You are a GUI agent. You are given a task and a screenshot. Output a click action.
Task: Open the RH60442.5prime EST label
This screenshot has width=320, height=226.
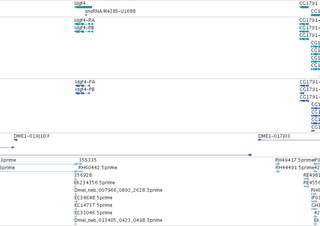coord(98,168)
